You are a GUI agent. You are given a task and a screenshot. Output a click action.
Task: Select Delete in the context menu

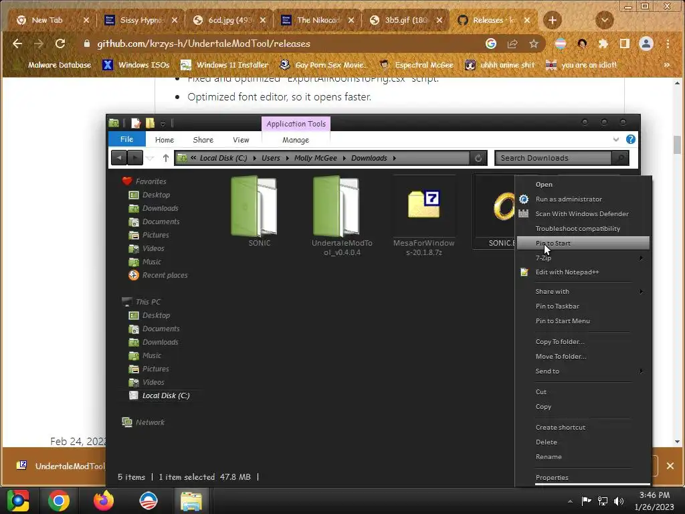[x=583, y=442]
